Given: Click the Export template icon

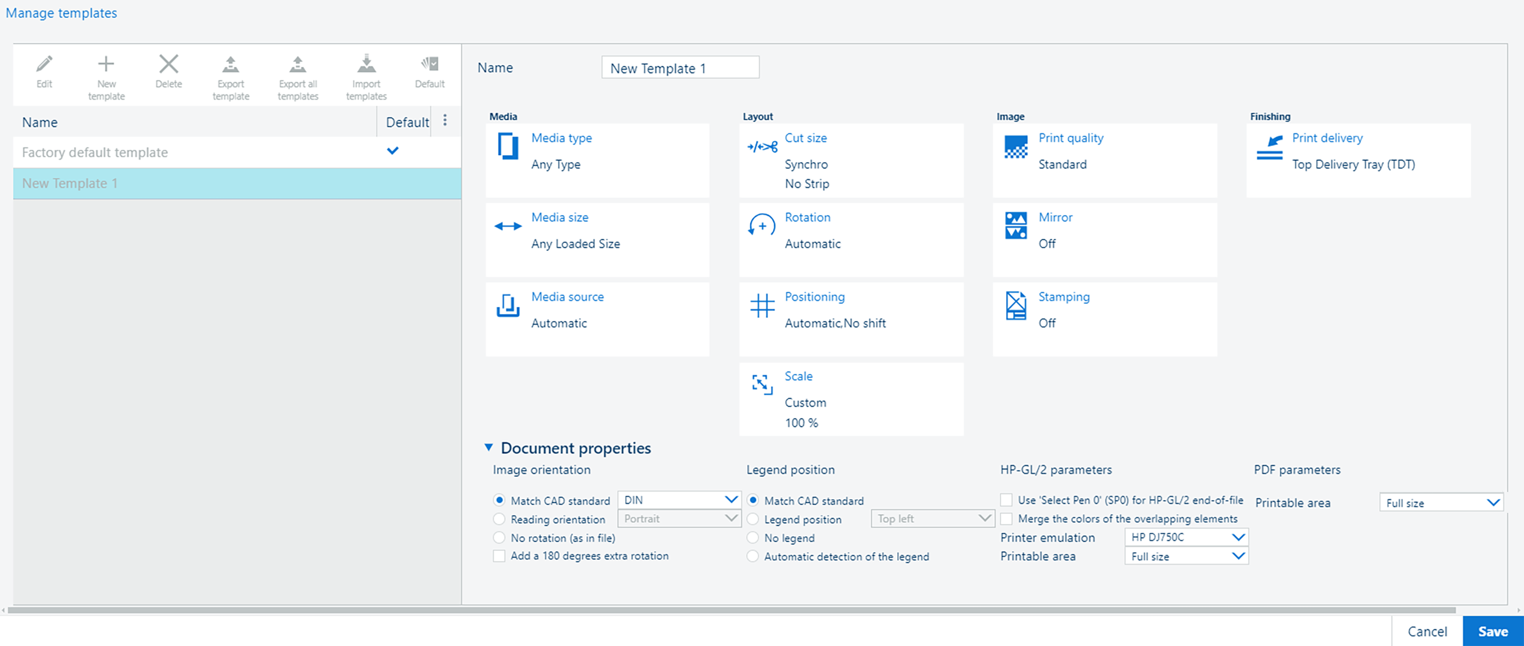Looking at the screenshot, I should 231,64.
